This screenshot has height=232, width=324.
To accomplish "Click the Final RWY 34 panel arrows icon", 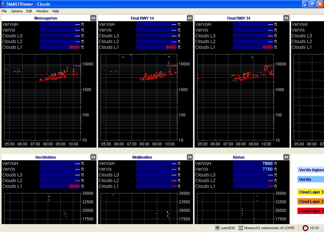I will (286, 18).
